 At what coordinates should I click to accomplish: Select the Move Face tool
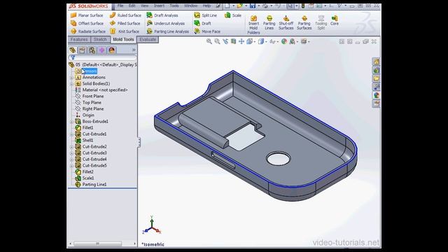click(207, 31)
